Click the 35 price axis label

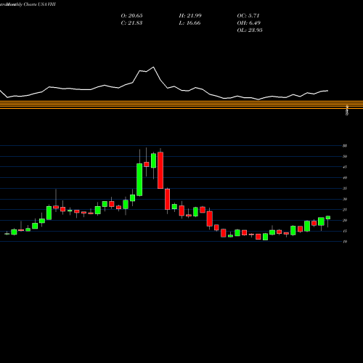345,188
